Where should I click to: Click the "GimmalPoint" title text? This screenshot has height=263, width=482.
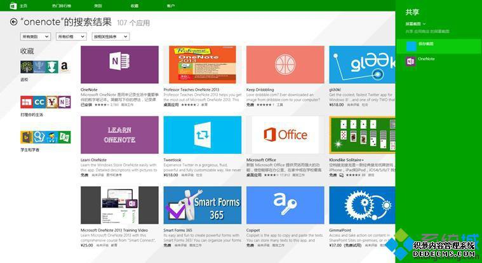click(340, 230)
